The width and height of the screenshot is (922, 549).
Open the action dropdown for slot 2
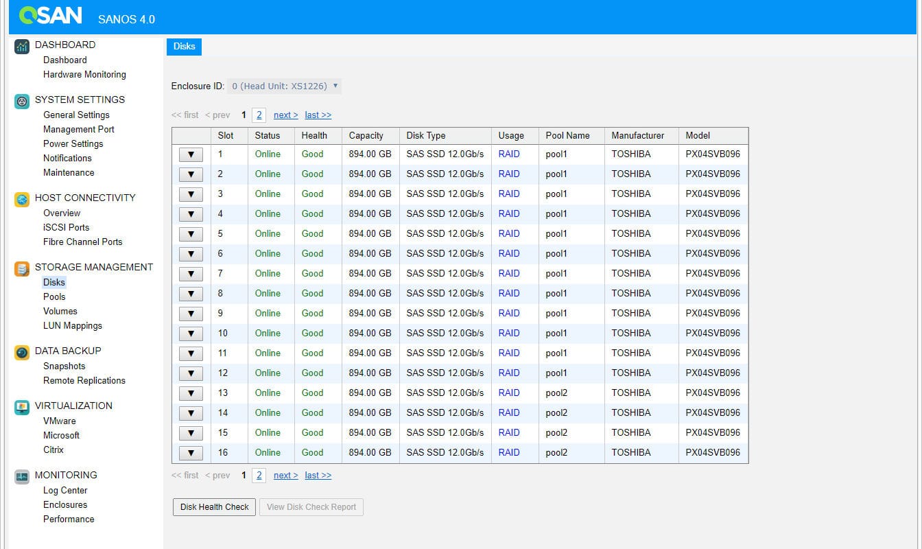coord(191,174)
